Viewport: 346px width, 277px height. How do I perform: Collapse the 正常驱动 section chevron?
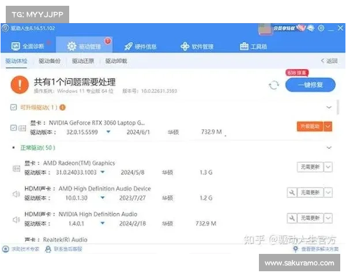click(x=329, y=148)
